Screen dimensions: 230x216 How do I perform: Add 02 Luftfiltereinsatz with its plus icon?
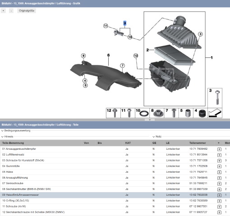point(219,155)
